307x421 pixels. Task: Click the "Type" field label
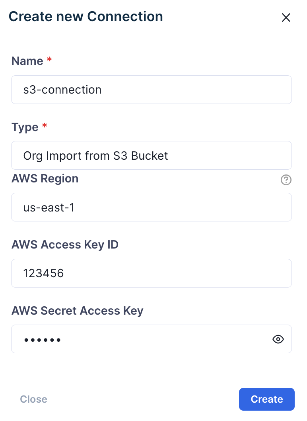click(x=25, y=127)
